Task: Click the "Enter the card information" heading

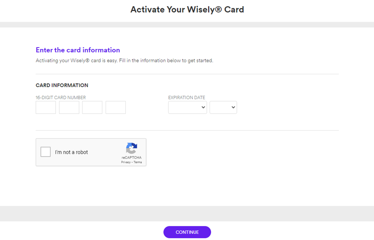Action: click(78, 50)
